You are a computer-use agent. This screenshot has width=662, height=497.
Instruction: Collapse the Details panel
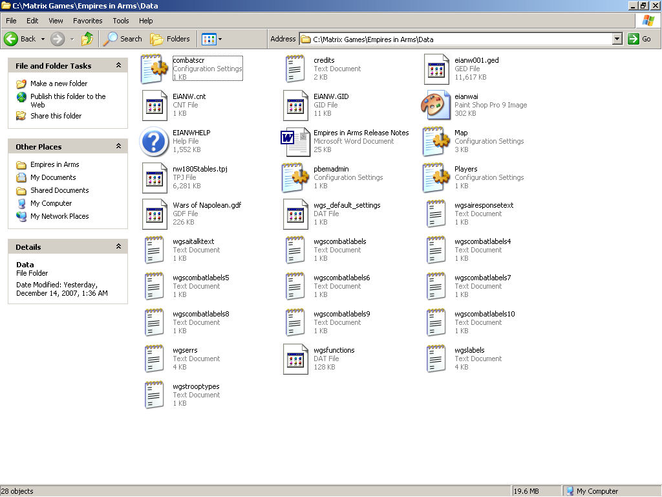119,247
